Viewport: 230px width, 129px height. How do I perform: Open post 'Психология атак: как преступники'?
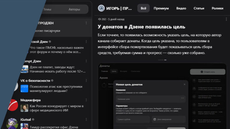coord(56,89)
